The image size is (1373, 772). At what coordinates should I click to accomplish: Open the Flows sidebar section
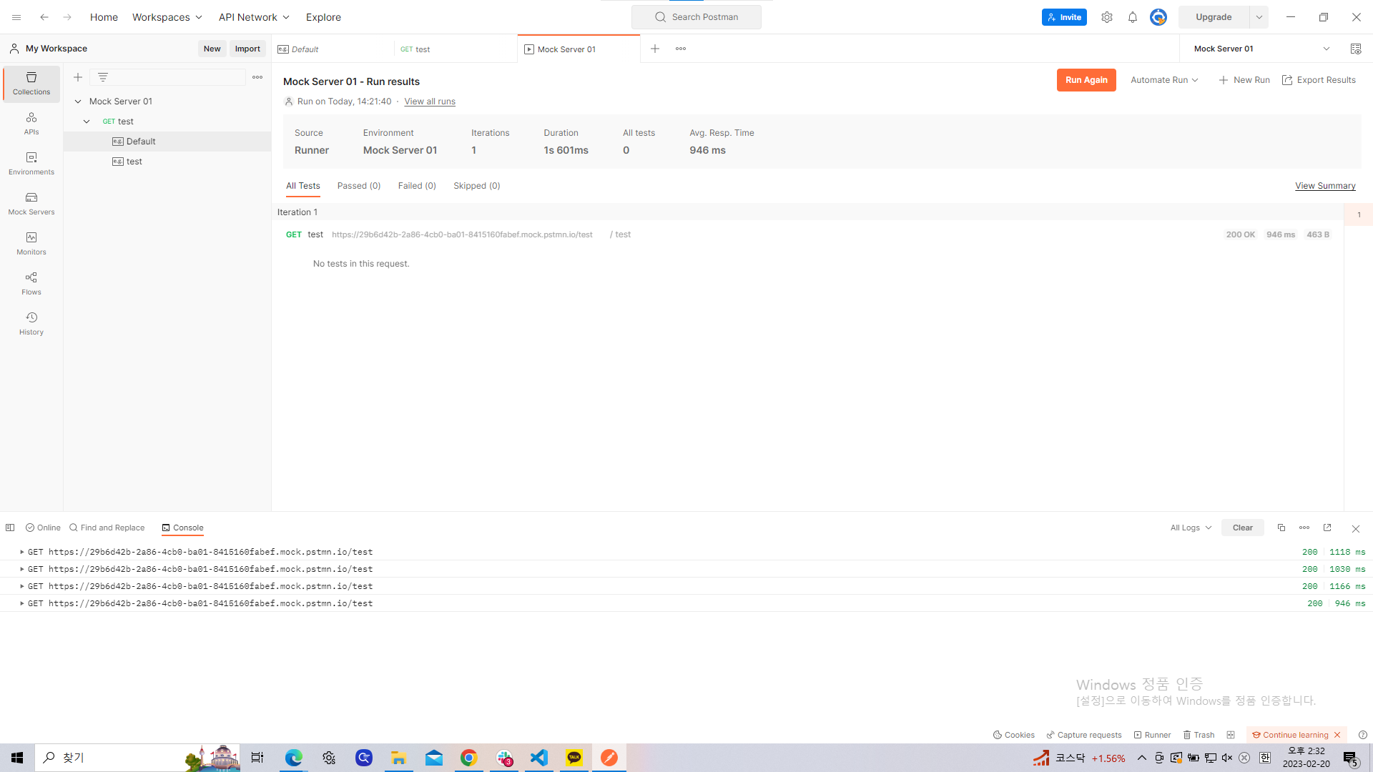click(x=31, y=283)
